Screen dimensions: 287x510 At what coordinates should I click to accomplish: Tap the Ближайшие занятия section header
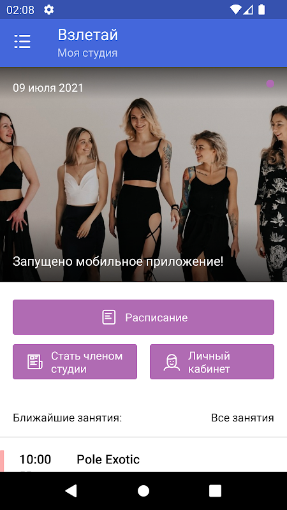click(68, 418)
